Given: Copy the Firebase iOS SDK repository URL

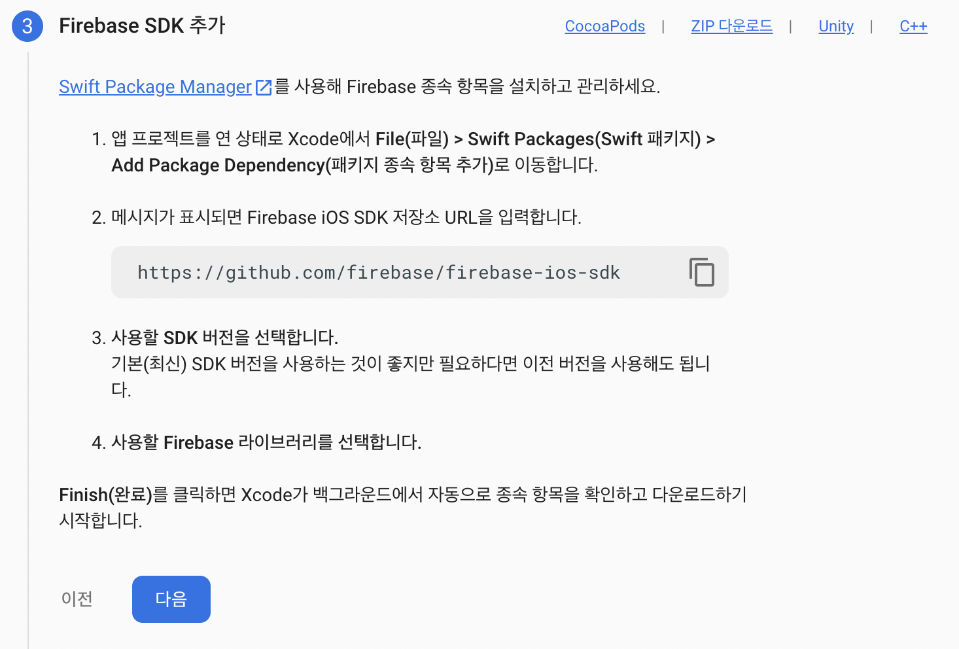Looking at the screenshot, I should 701,272.
